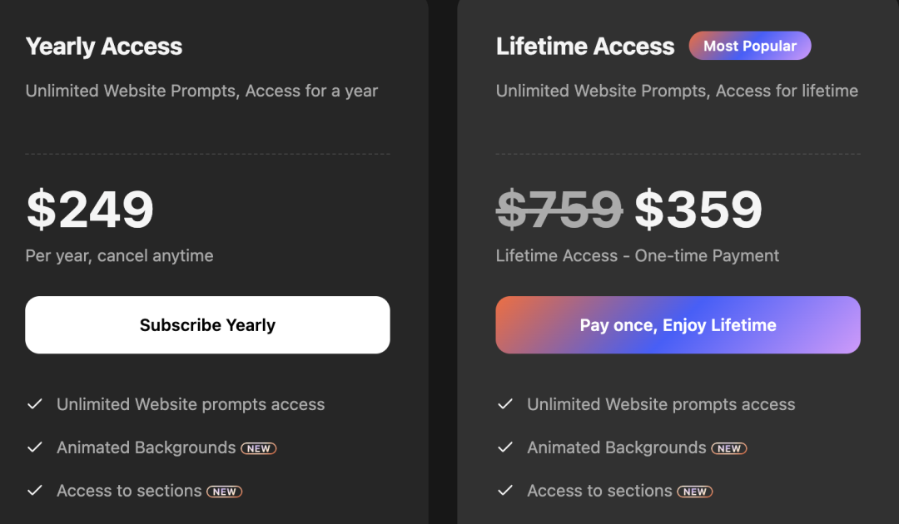Click checkmark beside Yearly Animated Backgrounds
Image resolution: width=899 pixels, height=524 pixels.
coord(35,447)
